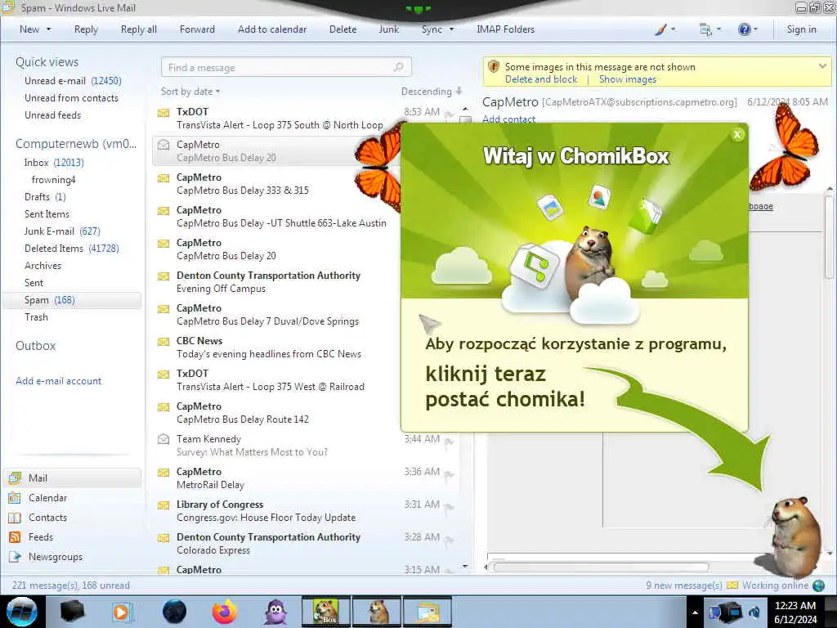Switch to Windows Live Mail taskbar button
The width and height of the screenshot is (837, 628).
click(x=427, y=612)
